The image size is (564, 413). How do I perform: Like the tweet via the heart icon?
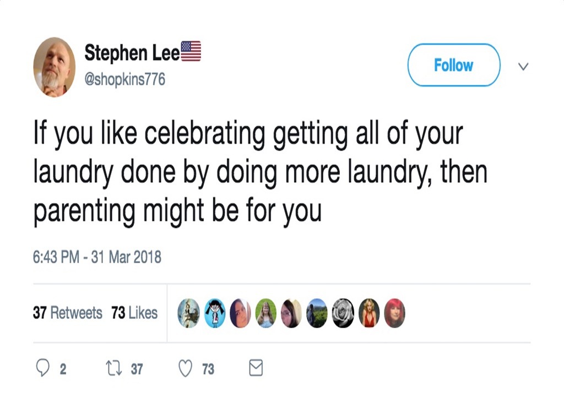click(x=186, y=368)
